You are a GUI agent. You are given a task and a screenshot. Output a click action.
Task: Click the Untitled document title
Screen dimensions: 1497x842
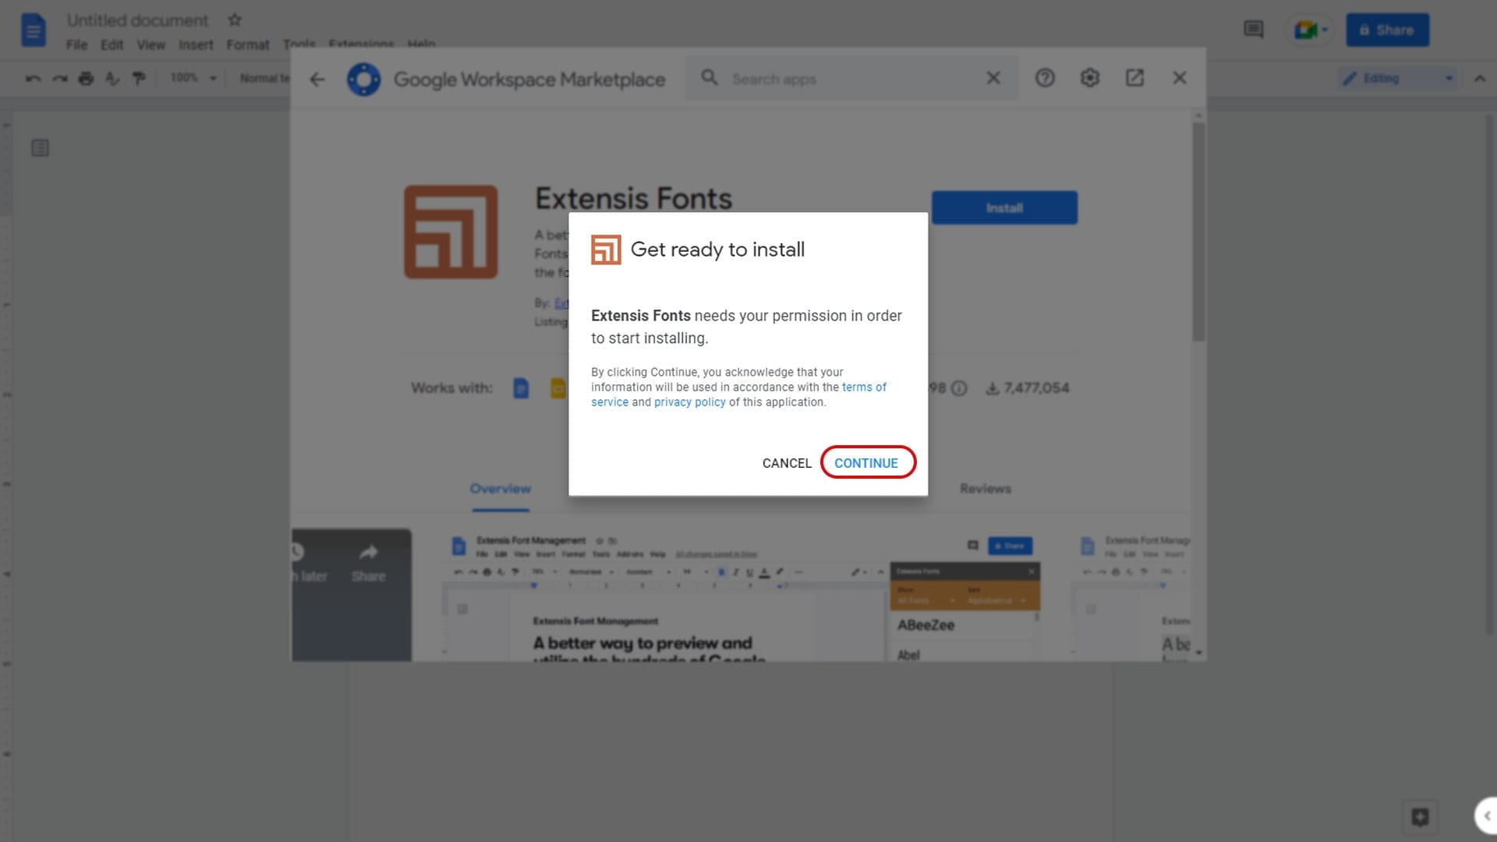[x=137, y=20]
